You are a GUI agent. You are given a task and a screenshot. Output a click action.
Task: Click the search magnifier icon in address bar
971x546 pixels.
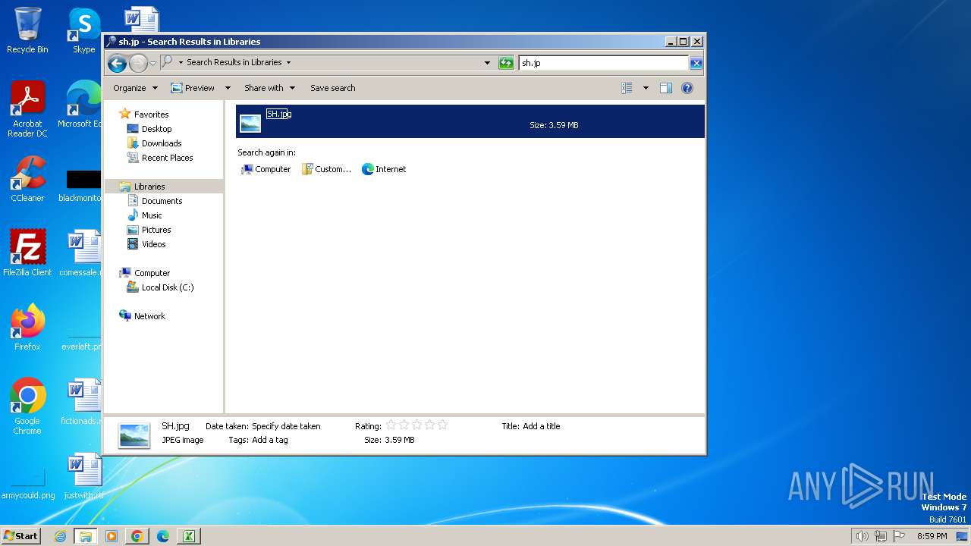(167, 62)
